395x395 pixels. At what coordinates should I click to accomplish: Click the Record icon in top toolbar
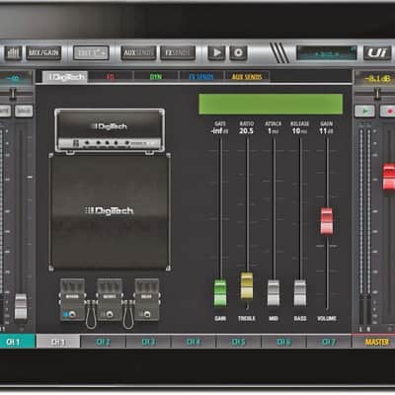coord(238,53)
